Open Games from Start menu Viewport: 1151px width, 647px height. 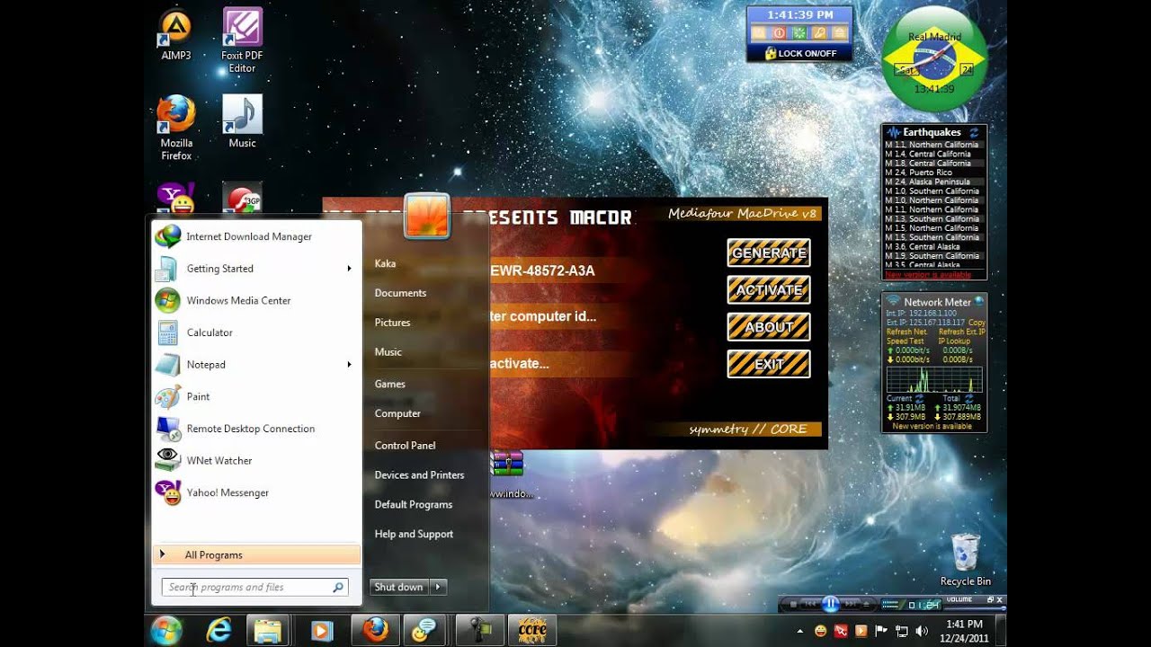click(x=390, y=384)
